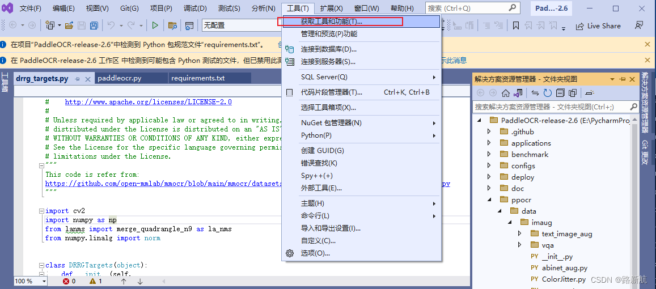Screen dimensions: 656x289
Task: Click the Save All toolbar icon
Action: click(x=94, y=25)
